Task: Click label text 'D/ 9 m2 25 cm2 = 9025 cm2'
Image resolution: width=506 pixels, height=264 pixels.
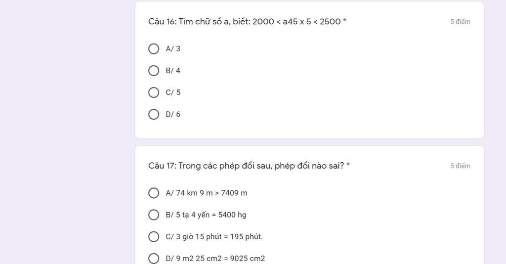Action: click(215, 259)
